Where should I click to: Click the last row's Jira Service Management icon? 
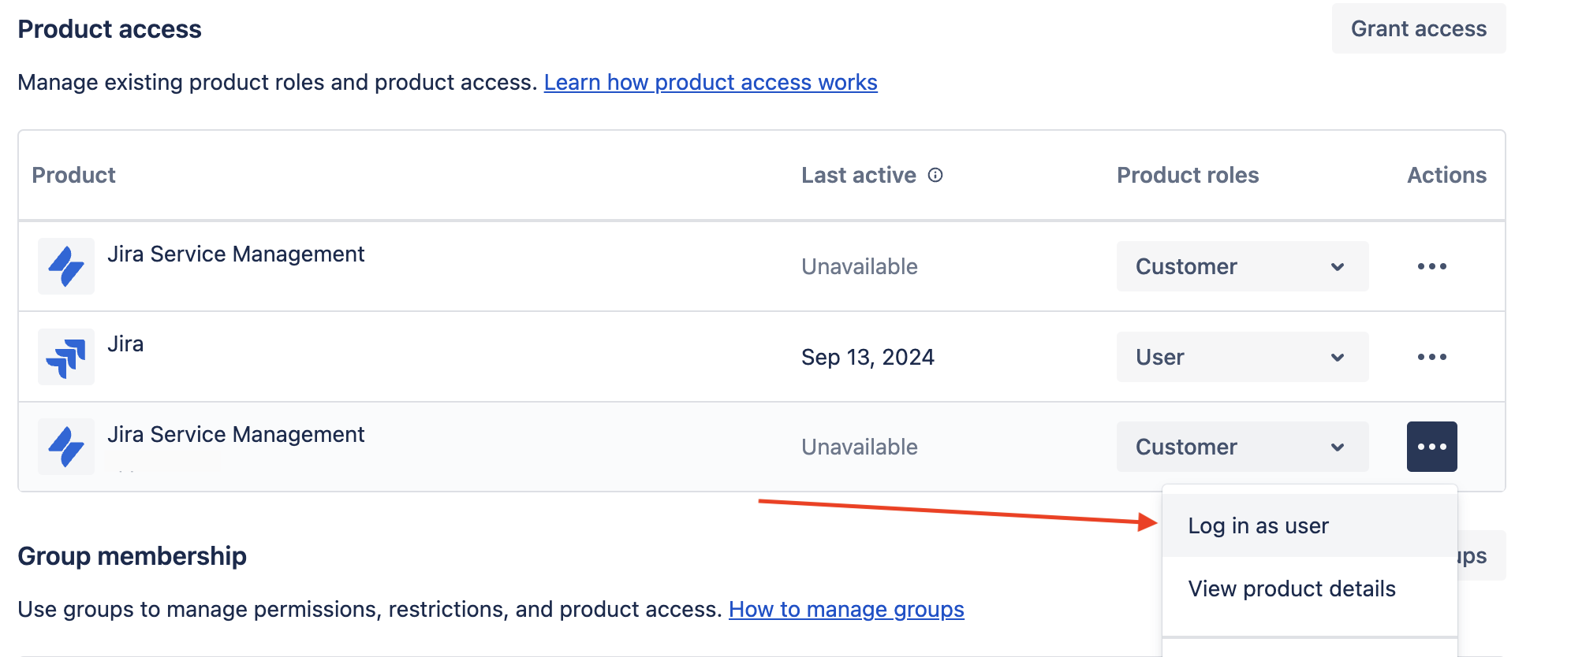click(x=66, y=447)
